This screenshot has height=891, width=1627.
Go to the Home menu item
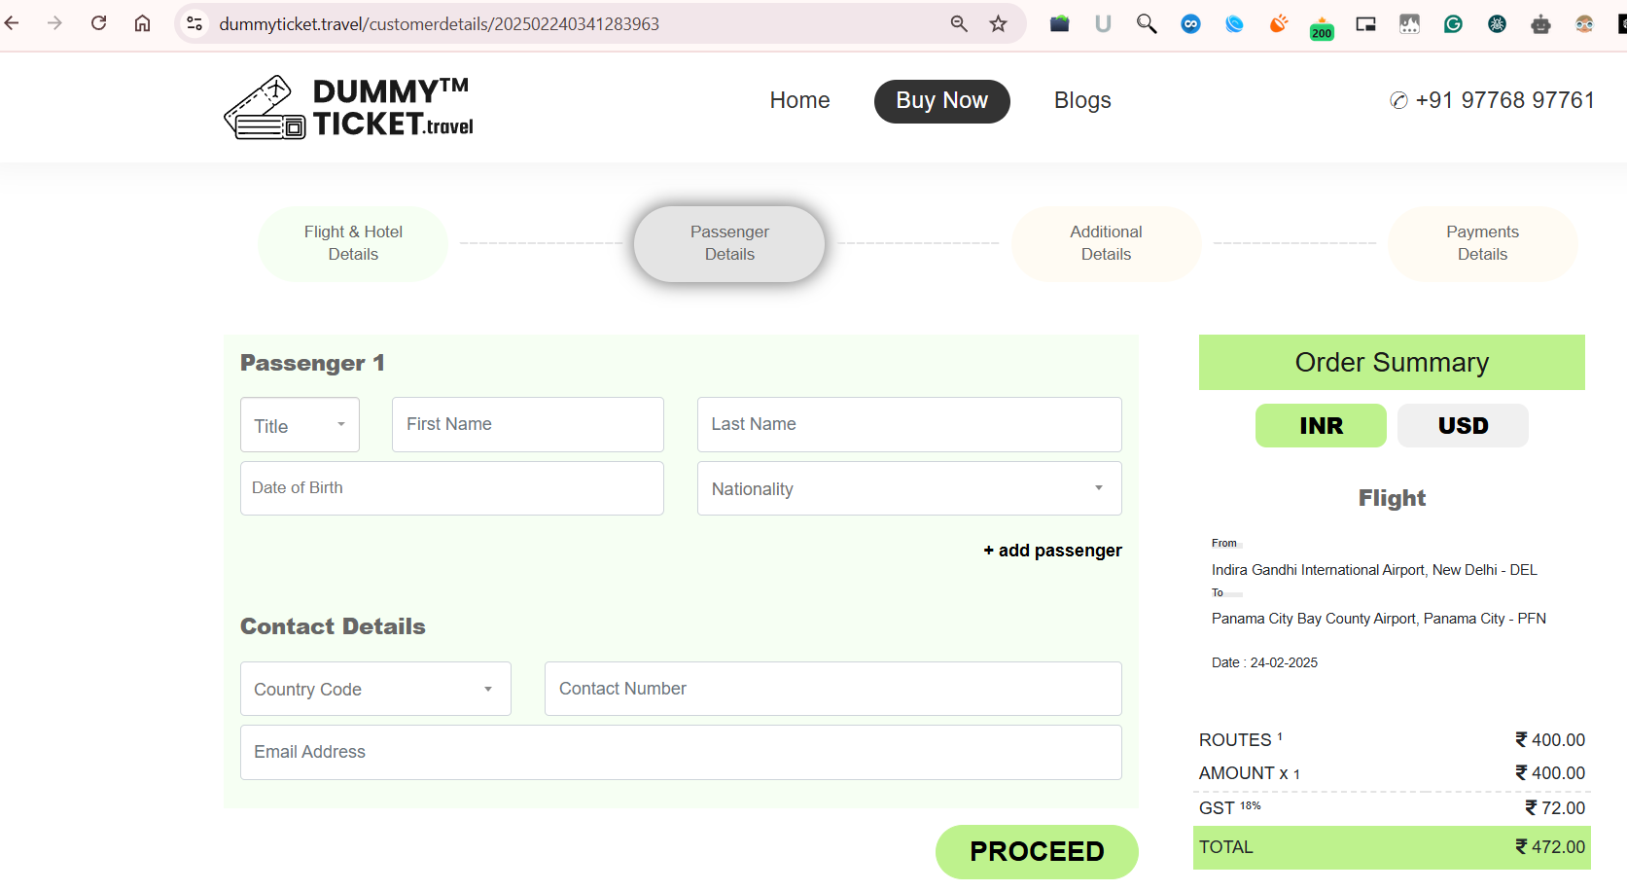click(799, 100)
